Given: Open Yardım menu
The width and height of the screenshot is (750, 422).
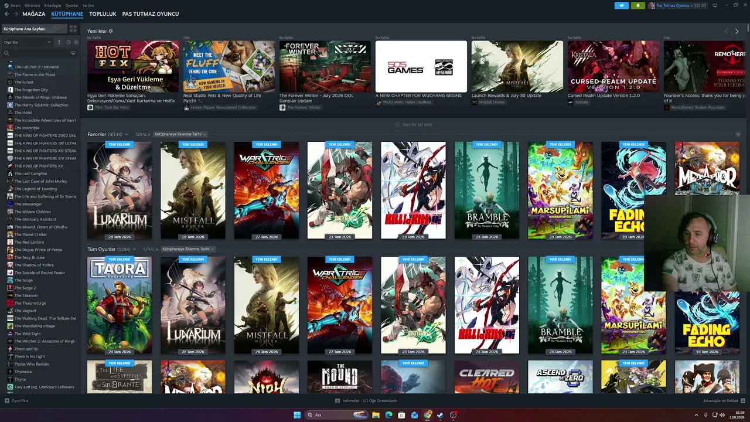Looking at the screenshot, I should 88,5.
